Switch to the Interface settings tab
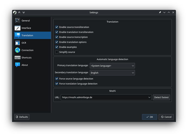Image resolution: width=188 pixels, height=136 pixels. coord(26,28)
